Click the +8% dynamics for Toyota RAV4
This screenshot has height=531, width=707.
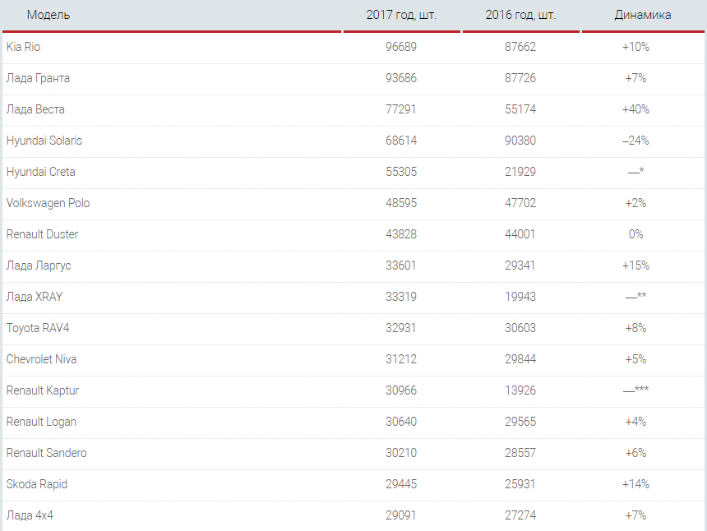(x=635, y=328)
